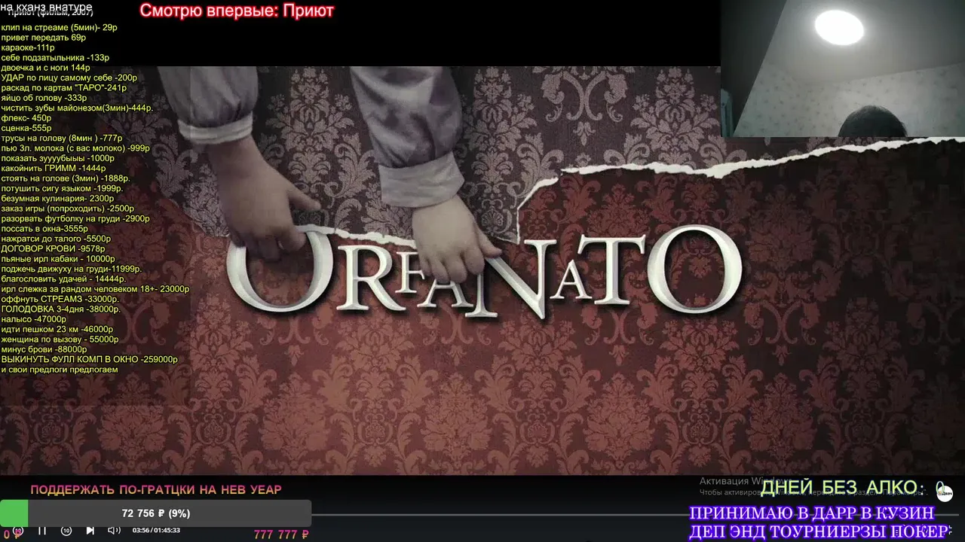
Task: Select 'ГОЛОДОВКА 3-4дня -38000р.' row
Action: point(61,309)
